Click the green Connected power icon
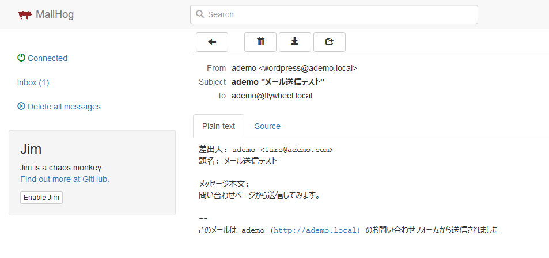 21,58
